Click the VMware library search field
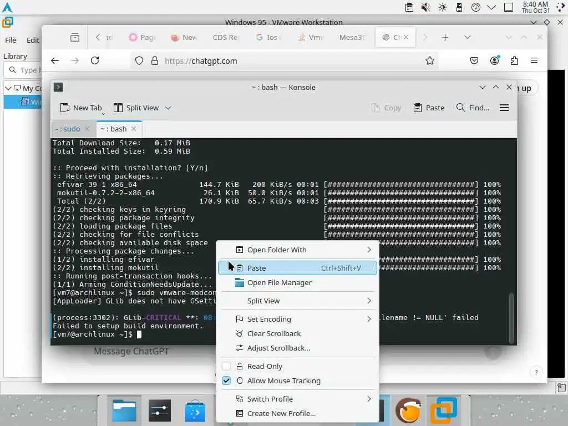Image resolution: width=568 pixels, height=426 pixels. click(24, 70)
